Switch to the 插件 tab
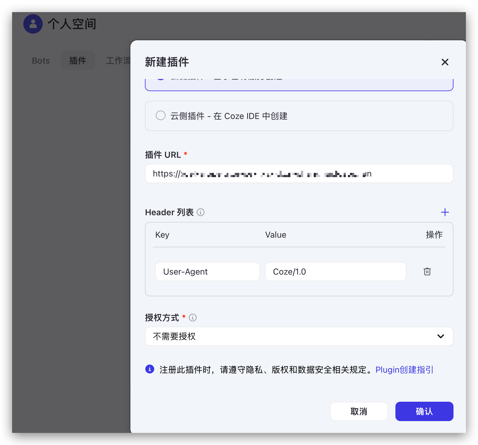Image resolution: width=478 pixels, height=445 pixels. tap(78, 61)
